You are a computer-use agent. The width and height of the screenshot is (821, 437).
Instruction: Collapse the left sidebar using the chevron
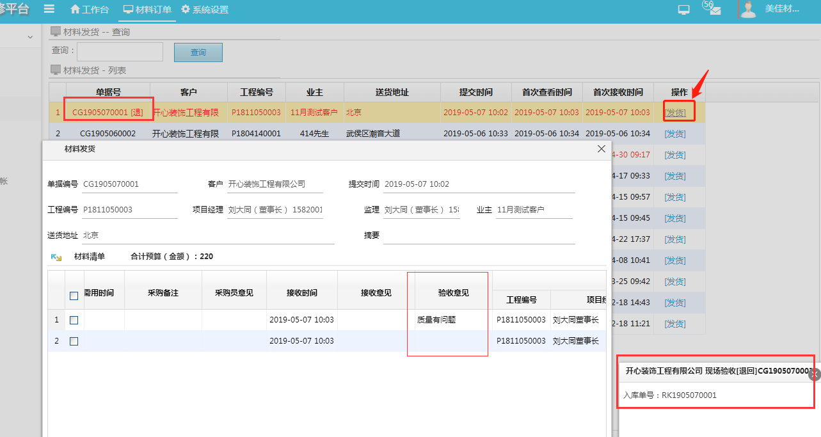coord(29,37)
